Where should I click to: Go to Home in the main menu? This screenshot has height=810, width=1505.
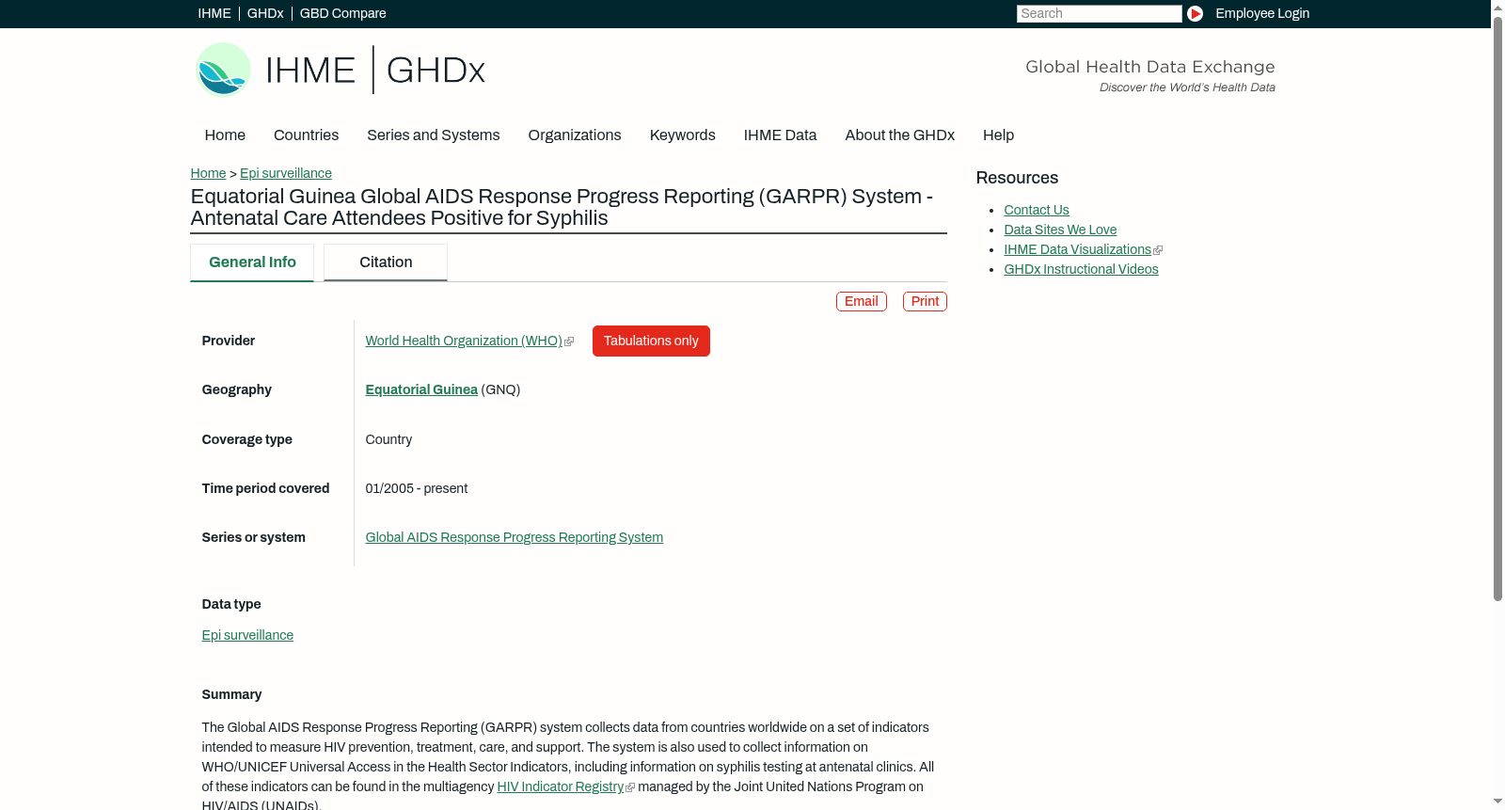tap(225, 135)
